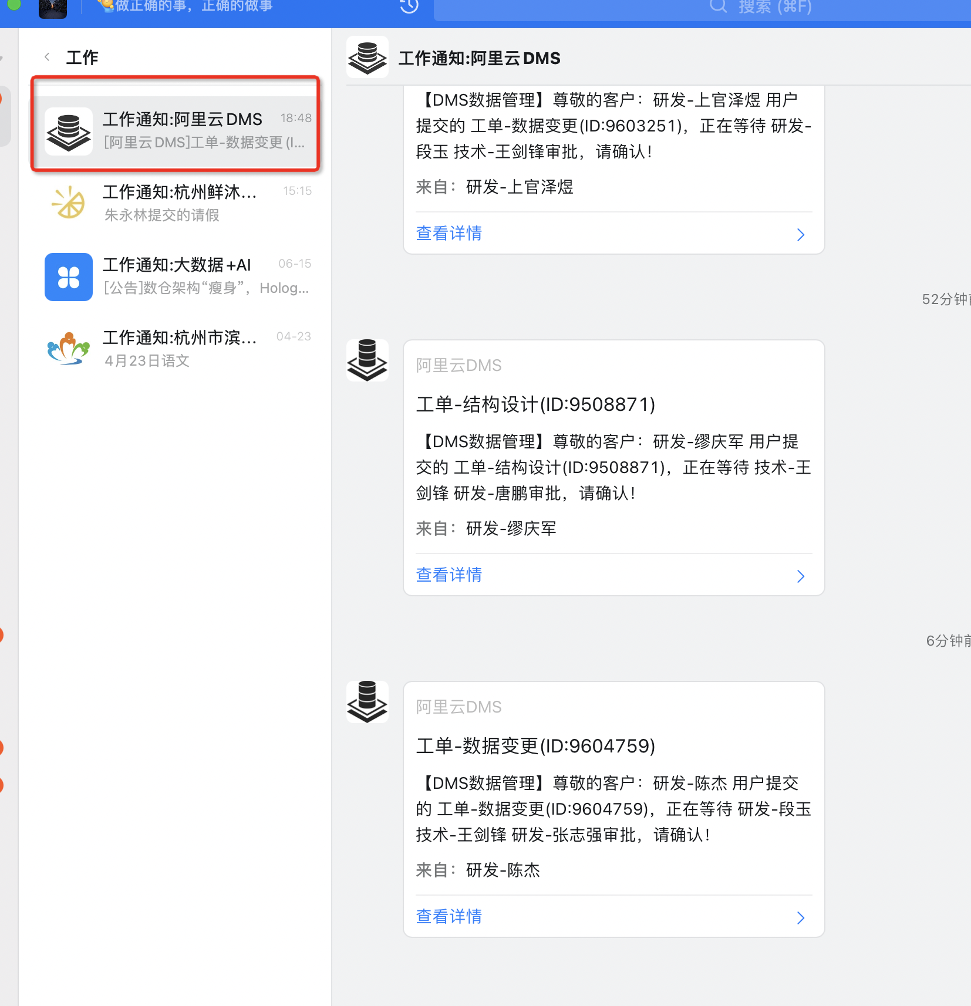The width and height of the screenshot is (971, 1006).
Task: Click the chevron arrow on the ID:9508871 card
Action: (x=801, y=576)
